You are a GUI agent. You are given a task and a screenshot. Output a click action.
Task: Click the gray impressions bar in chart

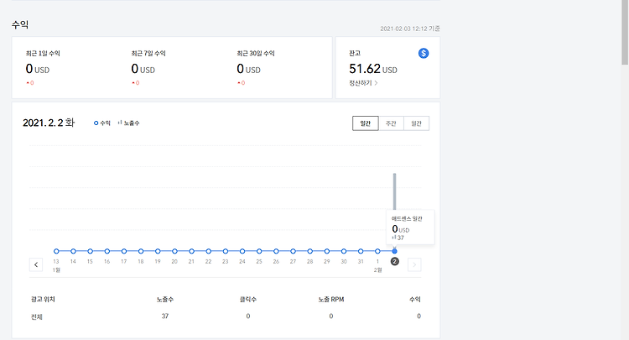point(395,191)
